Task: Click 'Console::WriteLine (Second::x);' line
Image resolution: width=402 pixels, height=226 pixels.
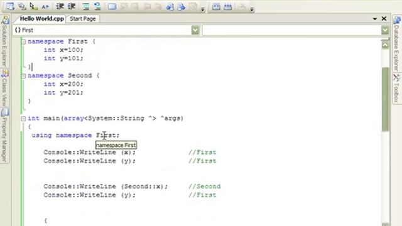Action: 106,186
